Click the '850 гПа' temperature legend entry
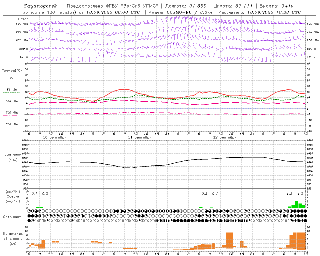The height and width of the screenshot is (256, 320). click(x=12, y=101)
